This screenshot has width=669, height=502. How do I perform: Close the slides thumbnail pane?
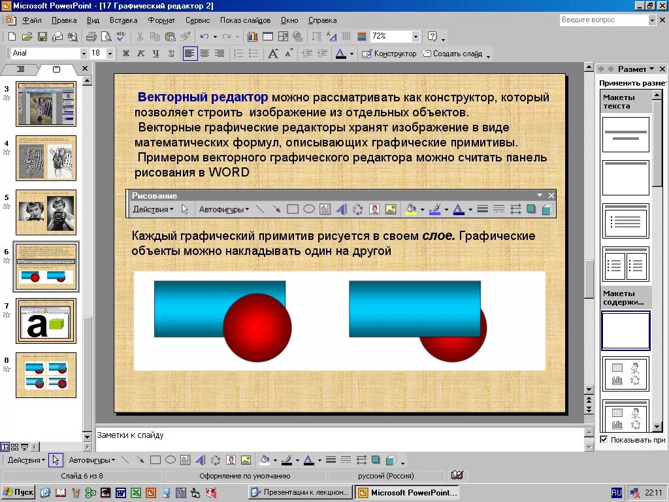(85, 68)
